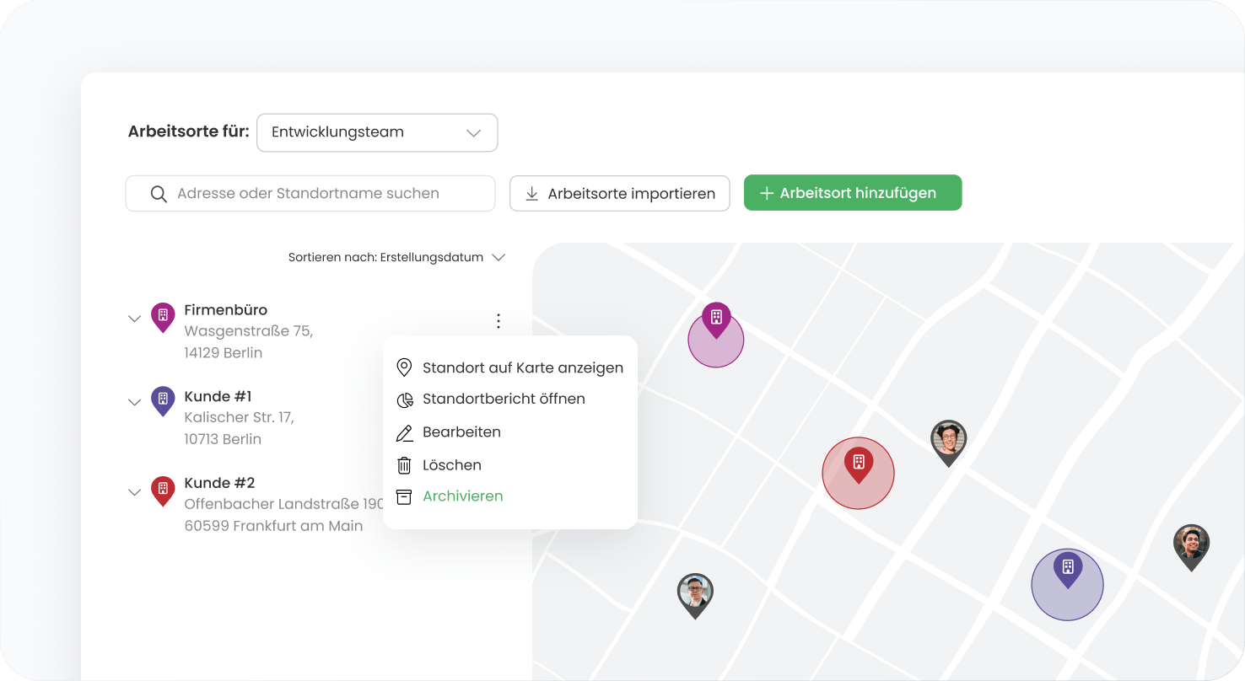Choose Standortbericht öffnen from the menu
This screenshot has height=681, width=1245.
coord(504,399)
